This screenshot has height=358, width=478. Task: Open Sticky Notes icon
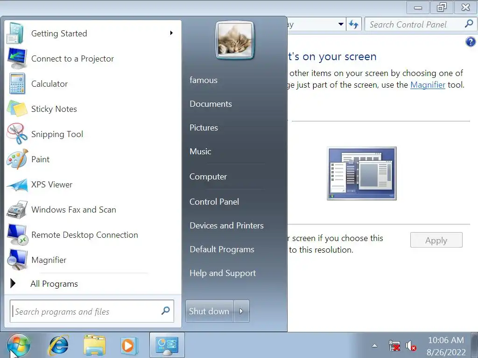tap(17, 109)
